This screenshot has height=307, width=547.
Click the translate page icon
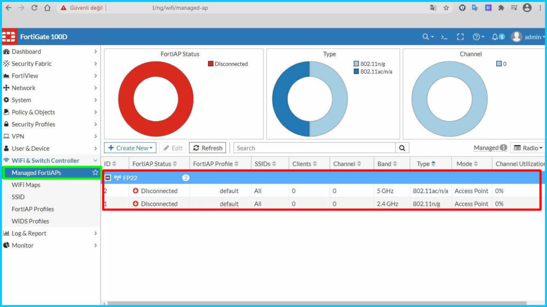pos(433,7)
